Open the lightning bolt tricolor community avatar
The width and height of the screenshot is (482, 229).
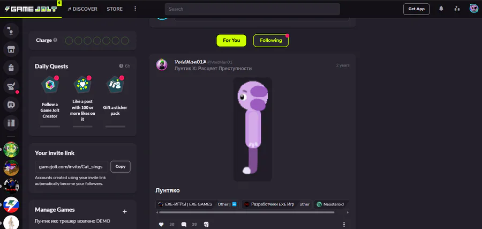point(11,204)
